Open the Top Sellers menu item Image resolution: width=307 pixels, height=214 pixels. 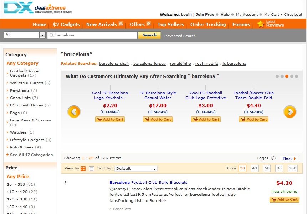coord(170,24)
